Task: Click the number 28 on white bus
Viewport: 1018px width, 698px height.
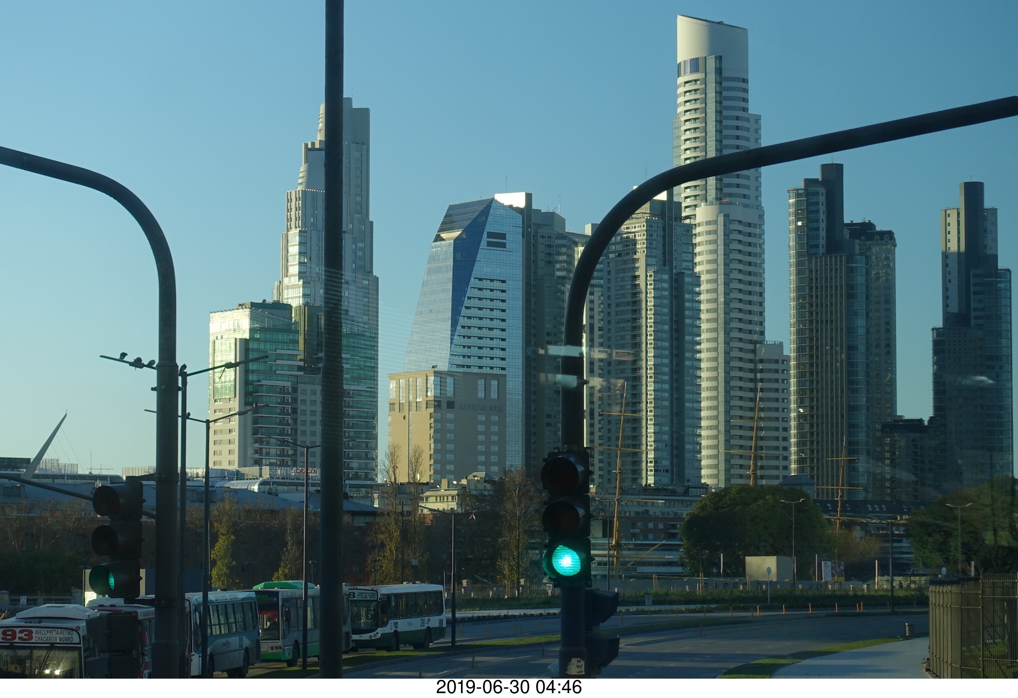Action: (x=423, y=622)
